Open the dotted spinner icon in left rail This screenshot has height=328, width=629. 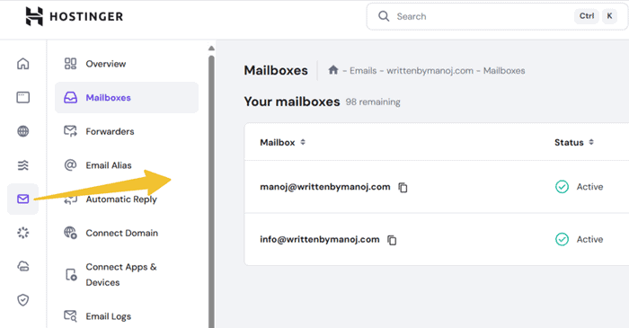click(22, 233)
